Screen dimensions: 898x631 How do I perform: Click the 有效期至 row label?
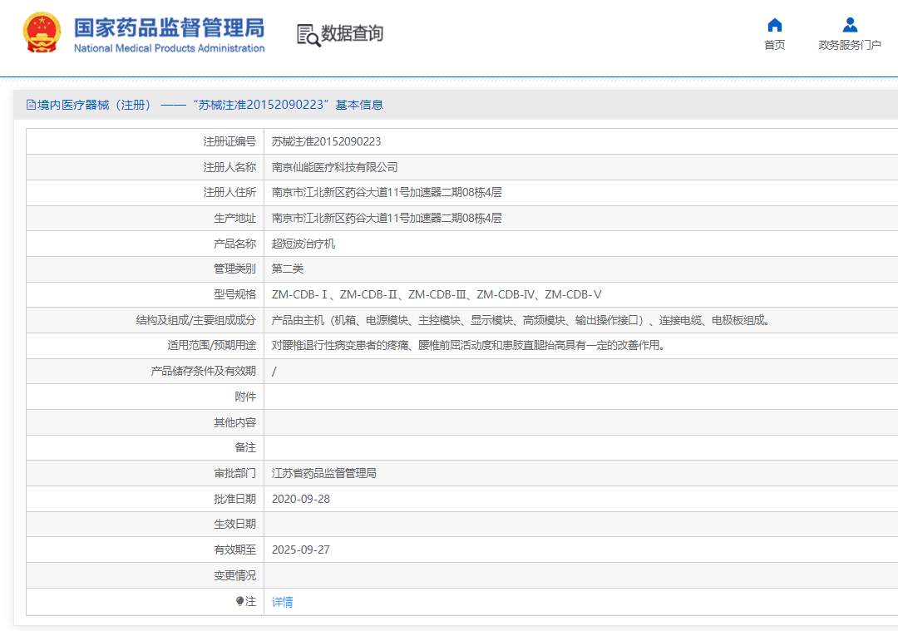tap(234, 550)
